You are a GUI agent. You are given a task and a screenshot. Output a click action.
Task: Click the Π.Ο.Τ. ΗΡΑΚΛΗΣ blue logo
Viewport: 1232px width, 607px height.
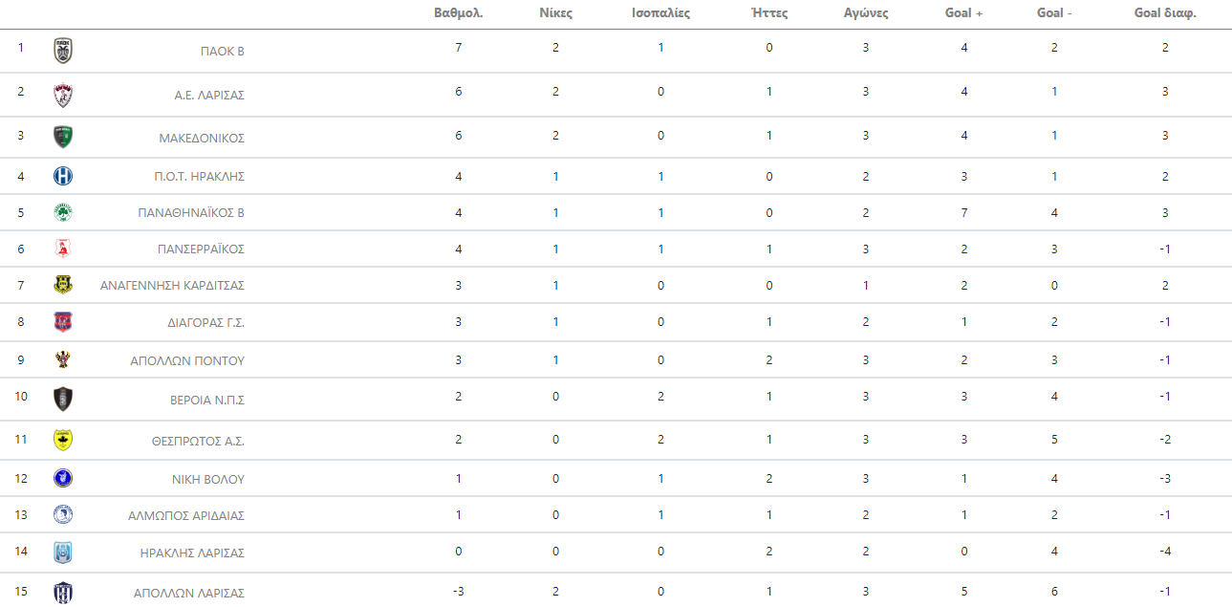(63, 176)
